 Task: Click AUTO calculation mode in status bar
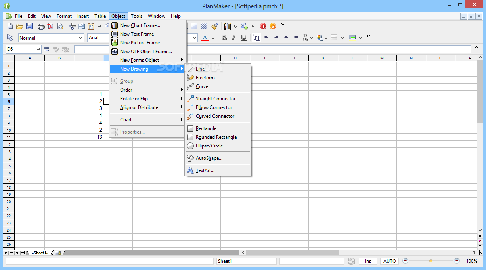point(389,261)
